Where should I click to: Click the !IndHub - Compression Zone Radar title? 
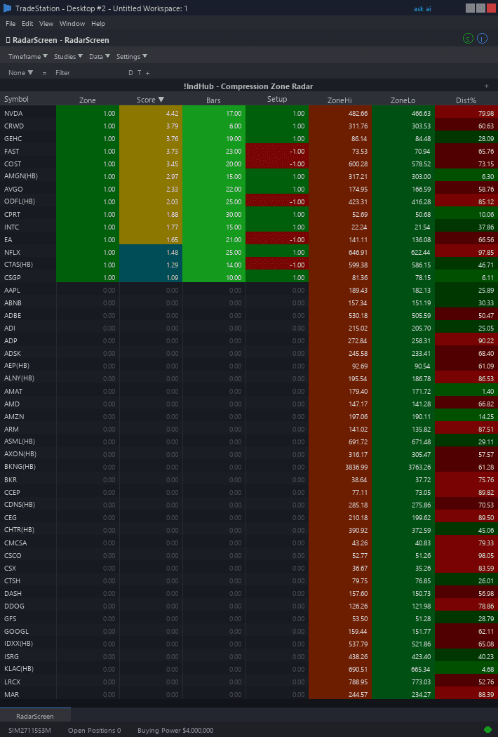pyautogui.click(x=248, y=86)
